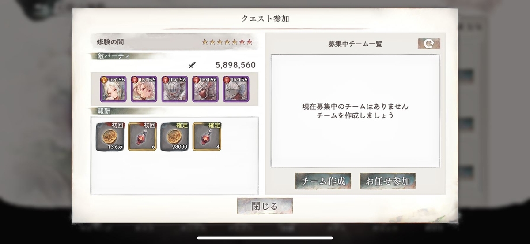Tap the 修験の間 quest title
This screenshot has width=530, height=244.
(x=110, y=42)
